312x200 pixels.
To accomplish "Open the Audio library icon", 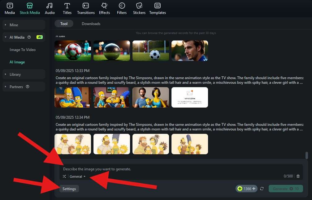I will 50,6.
